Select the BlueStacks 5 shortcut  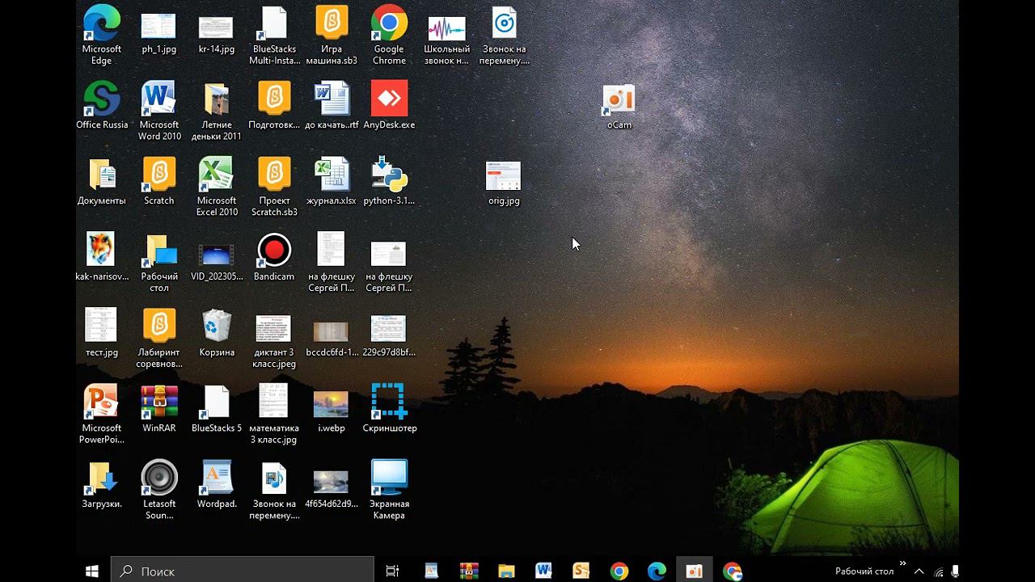217,410
